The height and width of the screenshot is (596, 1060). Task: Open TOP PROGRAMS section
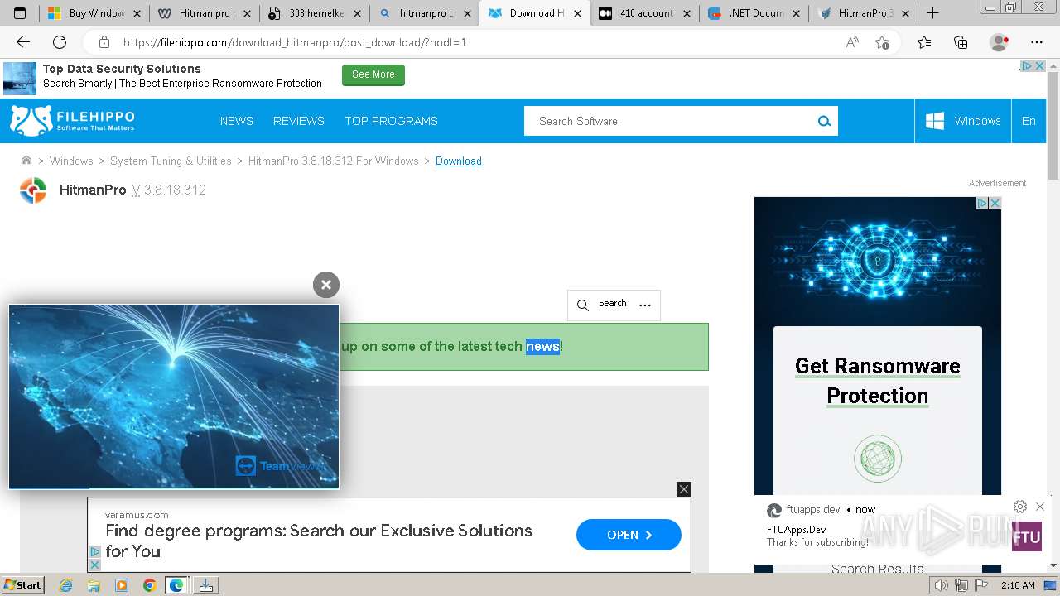pos(391,121)
